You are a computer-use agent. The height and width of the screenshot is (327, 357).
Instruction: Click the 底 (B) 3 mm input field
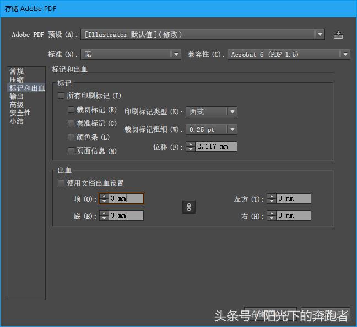[126, 215]
